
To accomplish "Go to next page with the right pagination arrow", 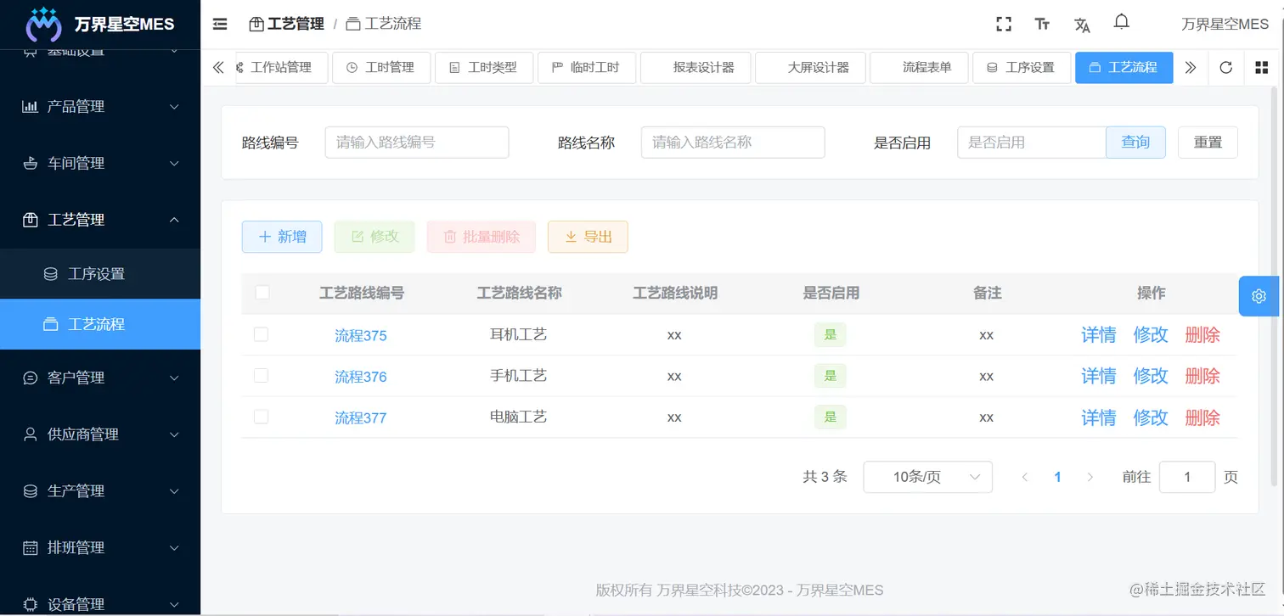I will [x=1090, y=477].
